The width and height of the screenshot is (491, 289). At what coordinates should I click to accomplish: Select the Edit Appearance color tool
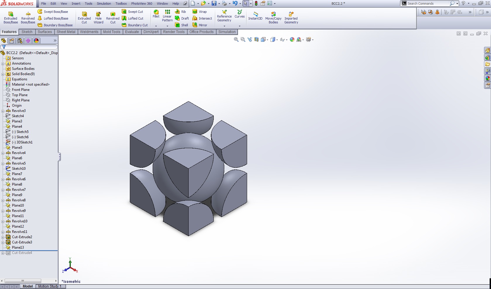[292, 39]
